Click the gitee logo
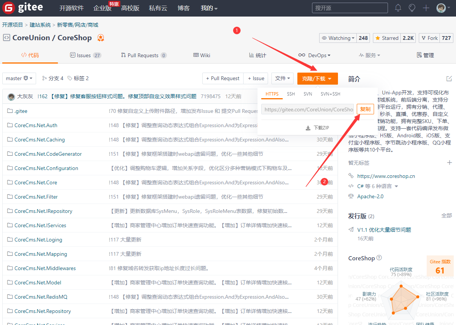This screenshot has width=456, height=325. (23, 8)
